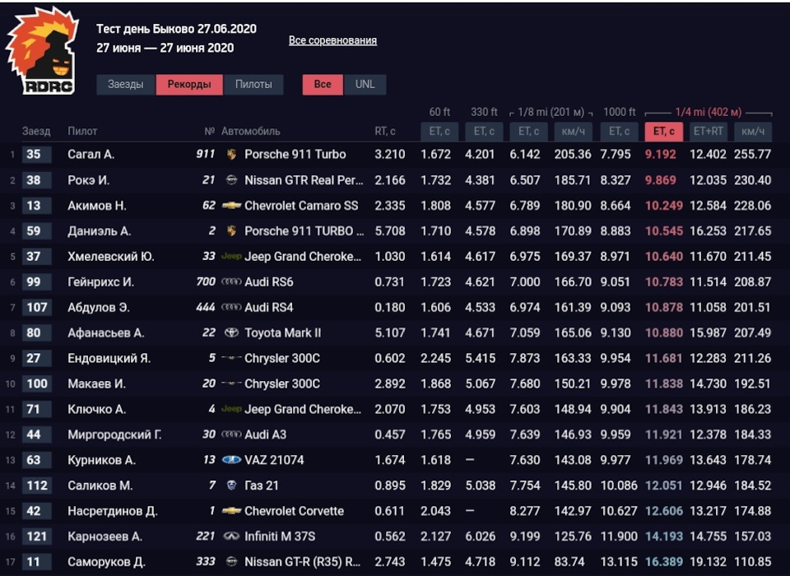Select the Все class filter
The width and height of the screenshot is (790, 576).
(x=323, y=85)
